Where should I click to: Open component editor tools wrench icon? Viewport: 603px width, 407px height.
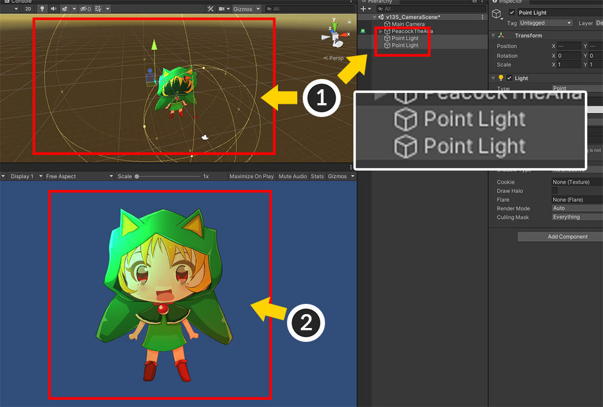(210, 8)
